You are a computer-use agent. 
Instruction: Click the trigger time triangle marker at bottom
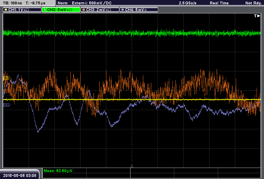[132, 166]
